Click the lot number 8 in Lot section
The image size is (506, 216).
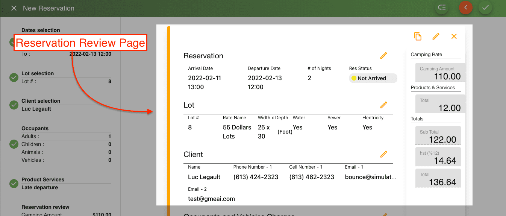click(x=190, y=128)
